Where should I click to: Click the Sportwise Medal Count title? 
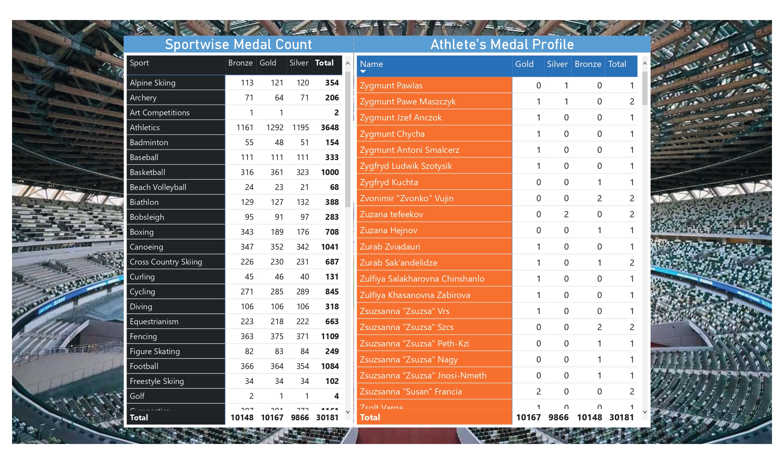[238, 44]
